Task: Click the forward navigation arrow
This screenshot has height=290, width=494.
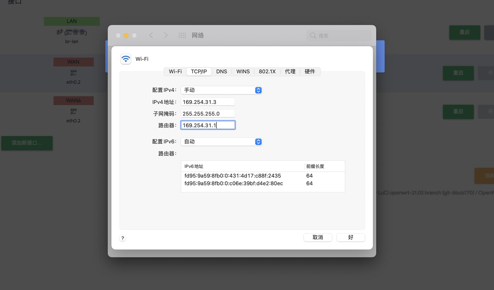Action: click(x=166, y=35)
